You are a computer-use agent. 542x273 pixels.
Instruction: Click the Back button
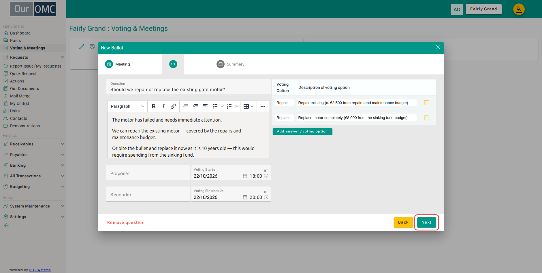click(x=403, y=222)
